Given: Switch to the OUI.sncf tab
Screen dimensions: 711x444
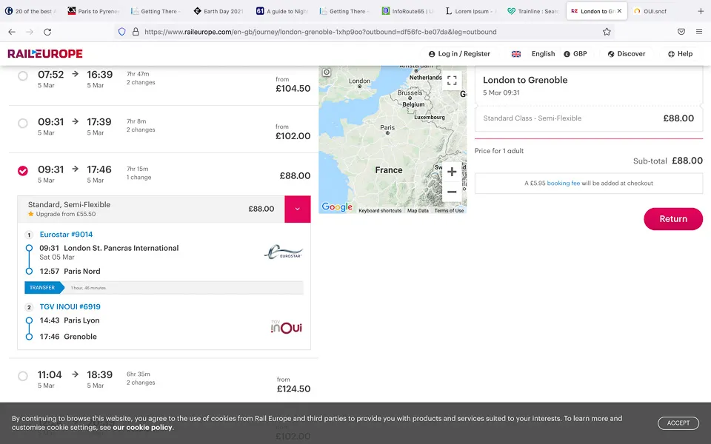Looking at the screenshot, I should point(655,11).
